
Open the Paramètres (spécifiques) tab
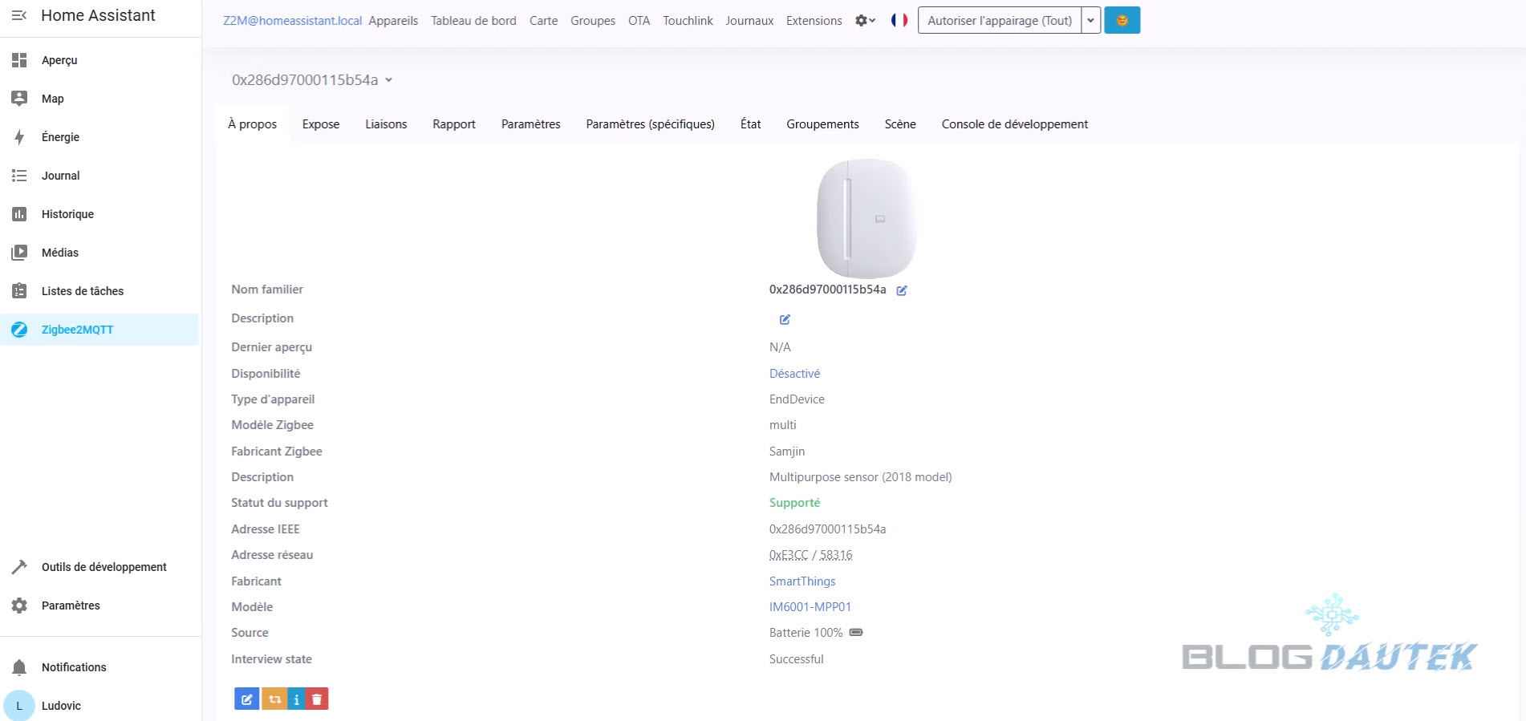pos(650,124)
